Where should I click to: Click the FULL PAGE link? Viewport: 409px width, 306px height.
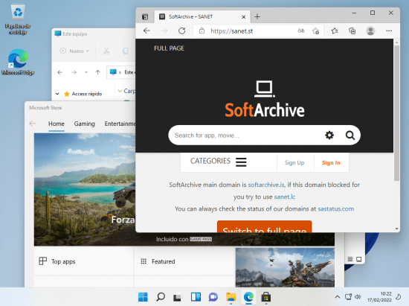point(169,48)
